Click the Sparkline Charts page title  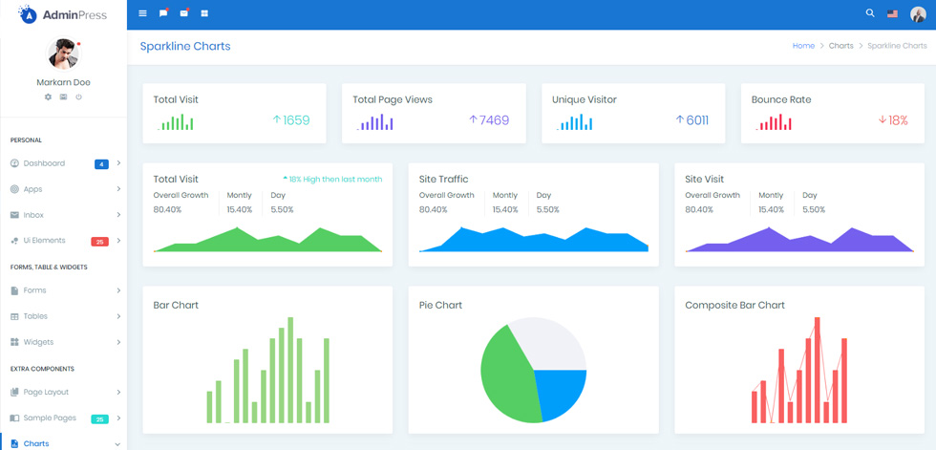[185, 46]
